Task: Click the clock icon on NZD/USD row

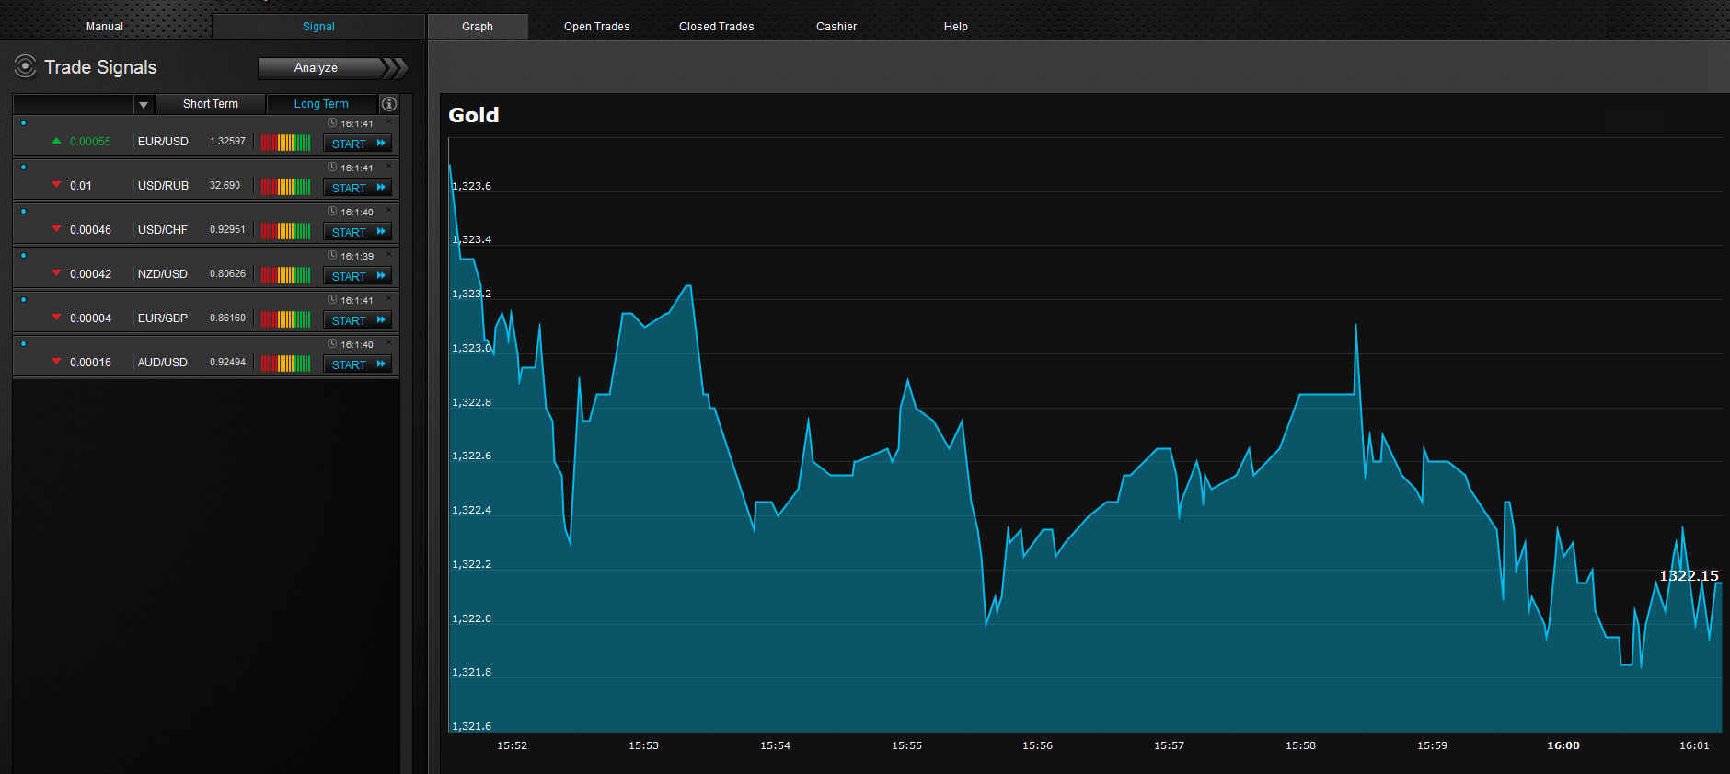Action: 332,256
